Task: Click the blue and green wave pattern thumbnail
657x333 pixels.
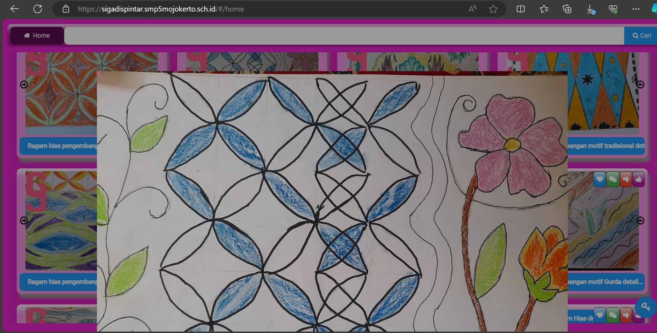Action: click(61, 220)
